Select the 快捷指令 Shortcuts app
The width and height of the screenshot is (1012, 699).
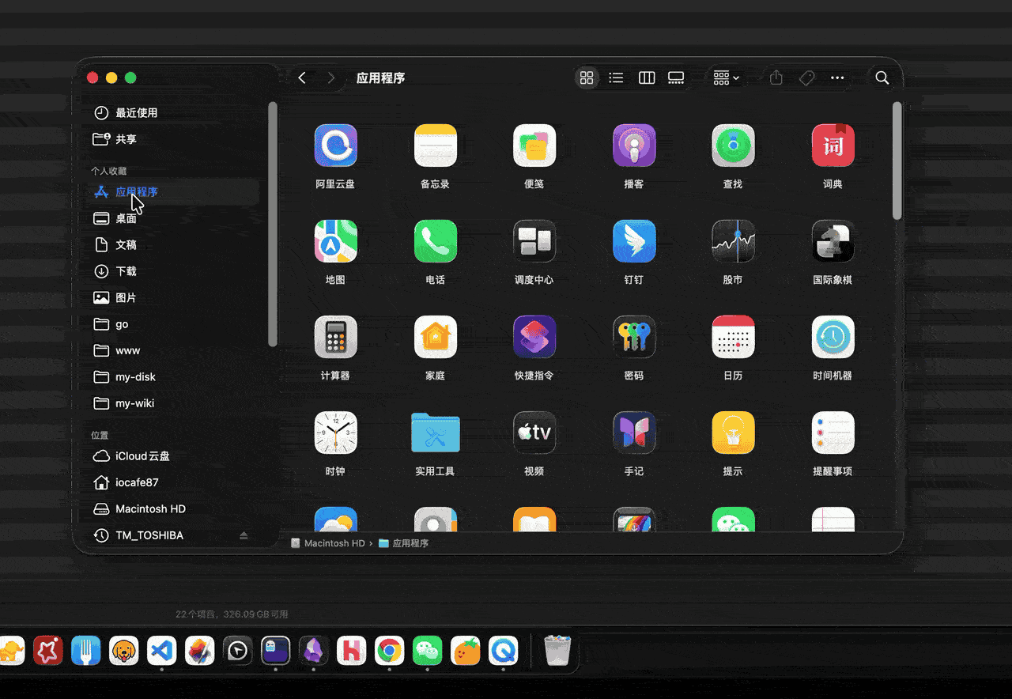tap(534, 337)
